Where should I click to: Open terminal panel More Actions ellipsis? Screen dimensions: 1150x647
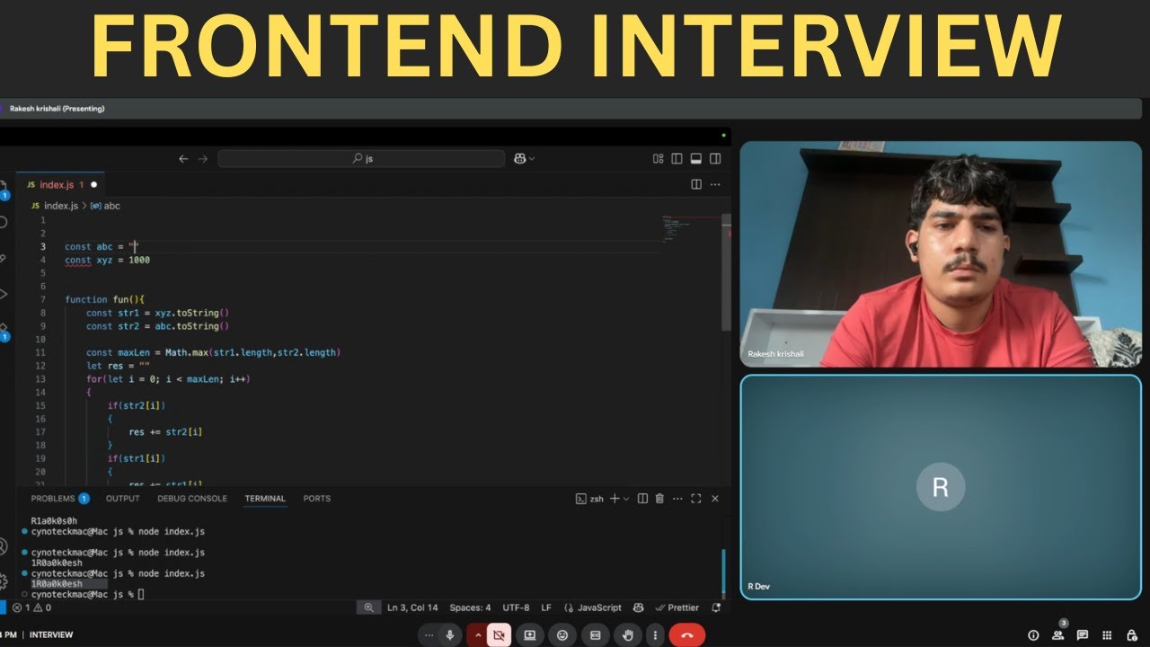point(678,498)
